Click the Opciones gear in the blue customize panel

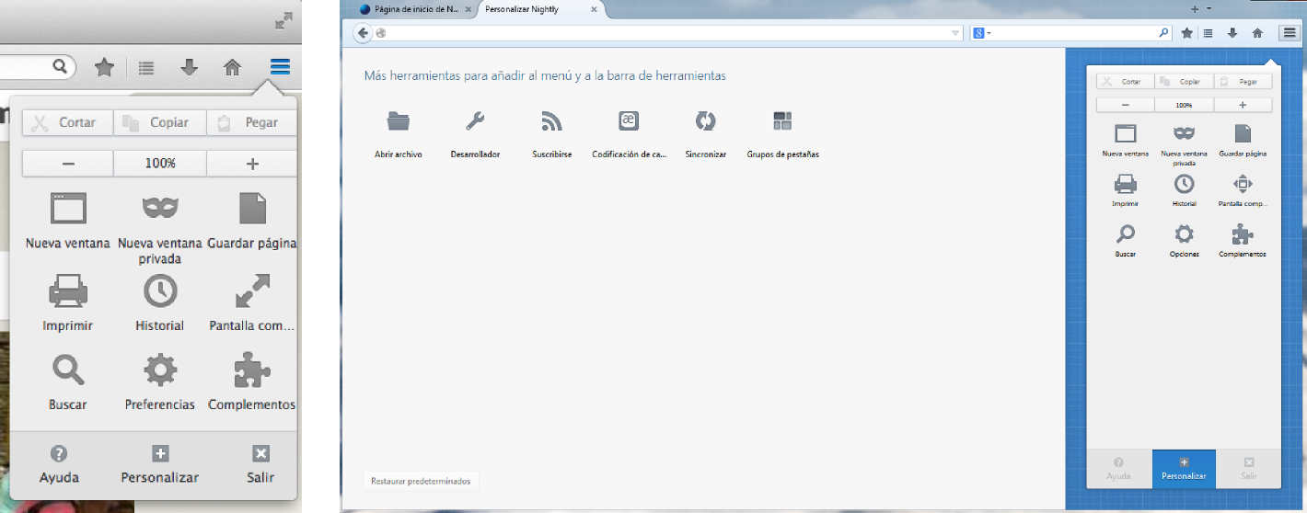tap(1184, 234)
